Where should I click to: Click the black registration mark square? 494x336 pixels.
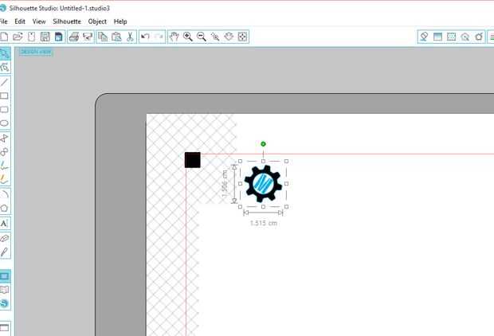(x=193, y=160)
